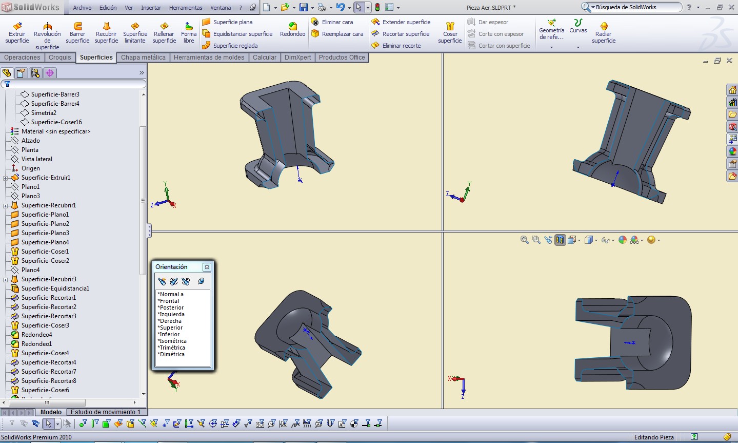This screenshot has height=443, width=738.
Task: Switch to Estudio de movimiento 1 tab
Action: click(106, 412)
